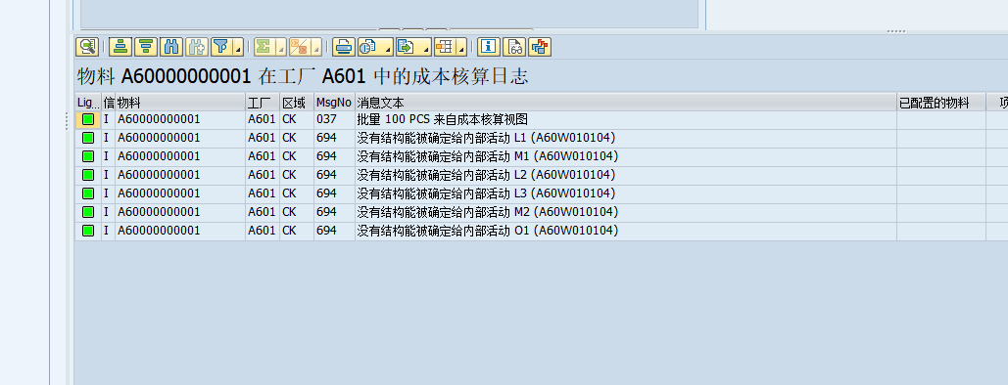Click the Lig... column header

pos(88,102)
